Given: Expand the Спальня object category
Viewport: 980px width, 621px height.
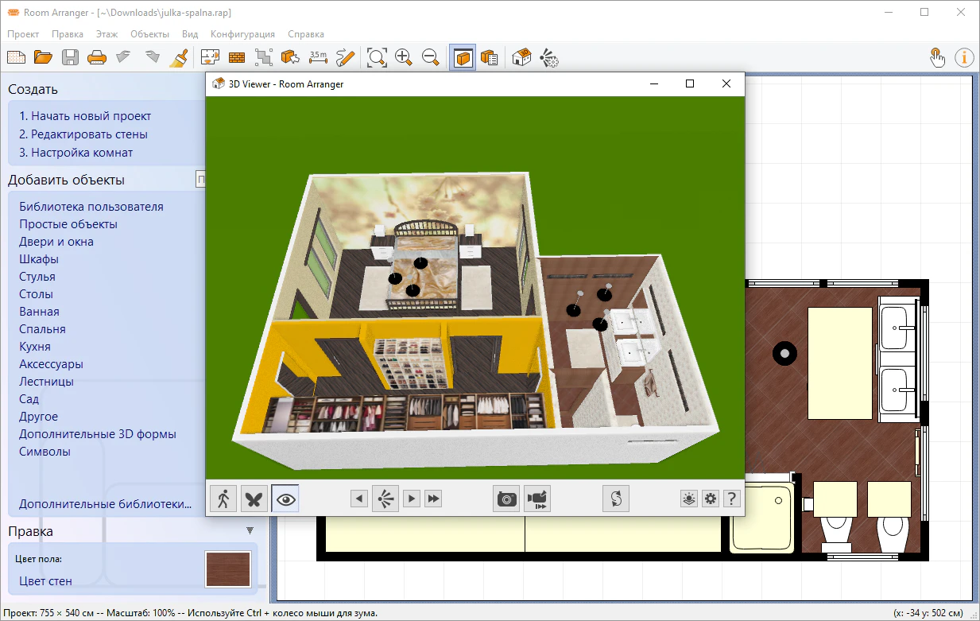Looking at the screenshot, I should (42, 329).
